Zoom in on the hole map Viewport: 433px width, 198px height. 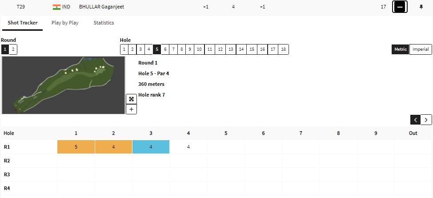(131, 109)
